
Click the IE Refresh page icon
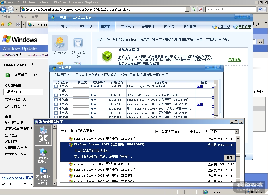coord(194,9)
